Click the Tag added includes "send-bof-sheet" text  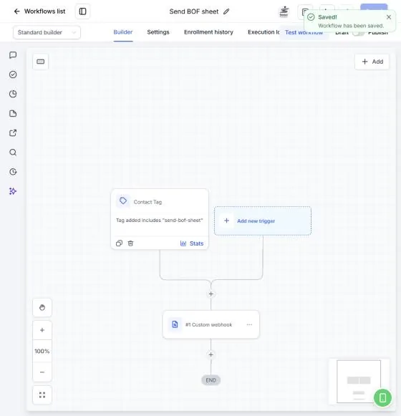click(160, 221)
